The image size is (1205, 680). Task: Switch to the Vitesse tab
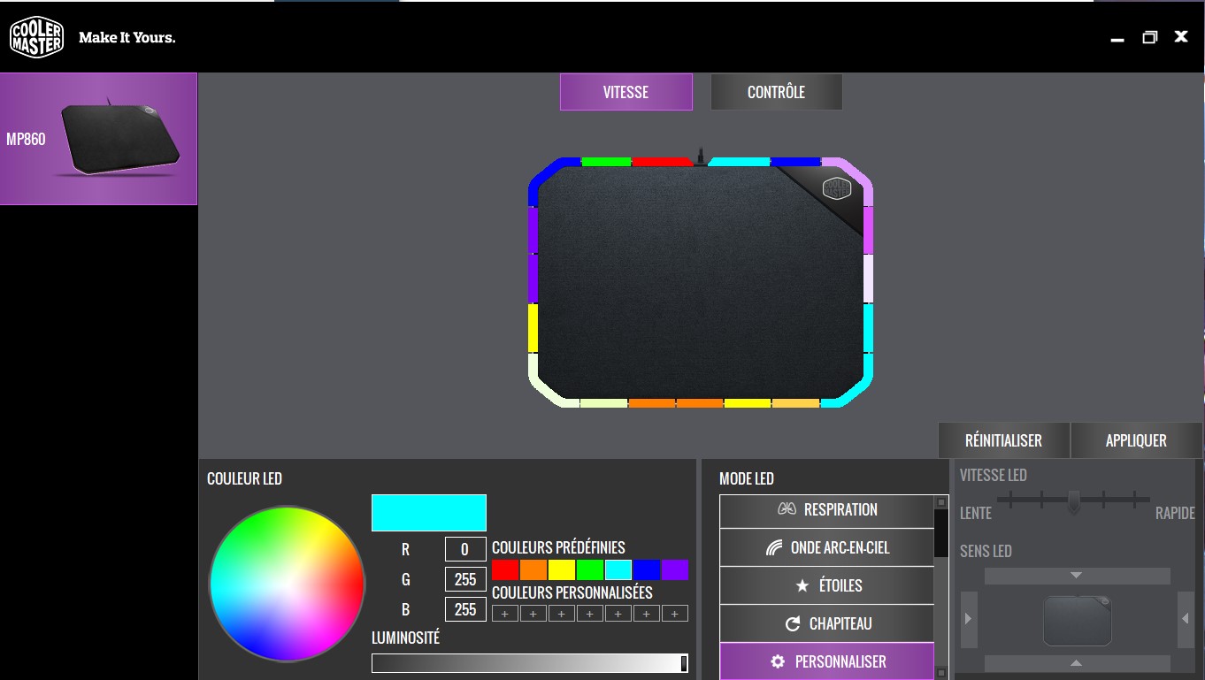[626, 92]
